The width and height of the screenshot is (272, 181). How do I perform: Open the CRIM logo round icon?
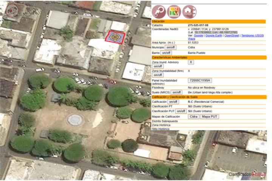[174, 12]
